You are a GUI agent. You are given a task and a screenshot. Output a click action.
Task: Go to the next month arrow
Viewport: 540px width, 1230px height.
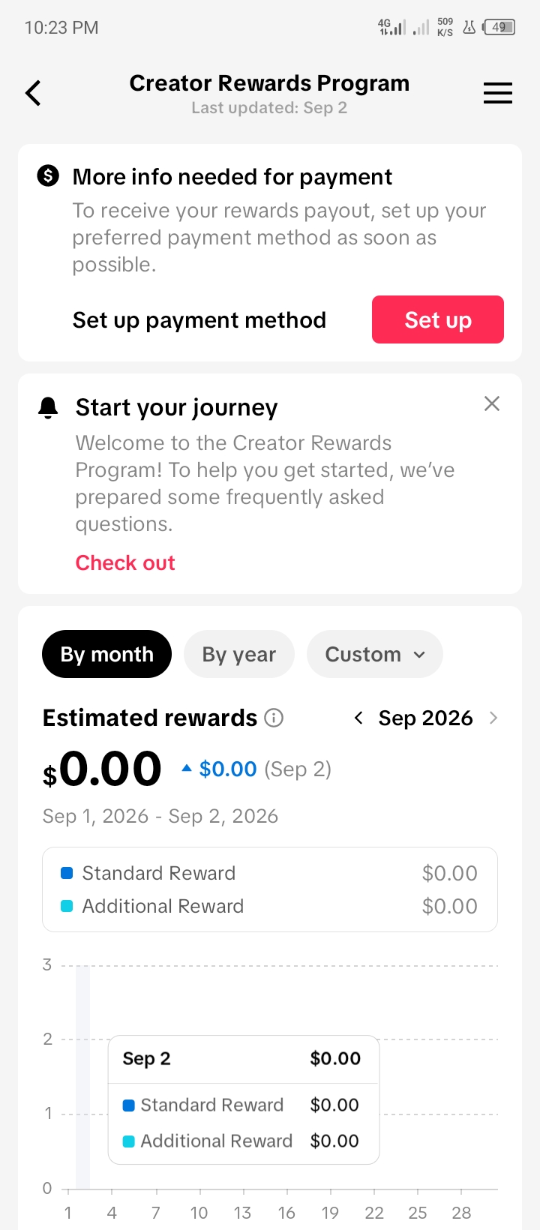coord(493,718)
